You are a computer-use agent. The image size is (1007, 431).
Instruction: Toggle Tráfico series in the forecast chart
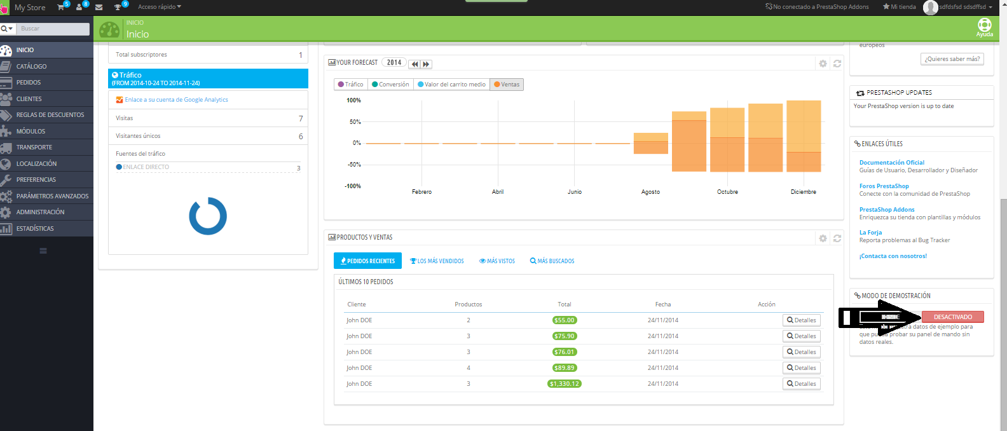(x=350, y=85)
